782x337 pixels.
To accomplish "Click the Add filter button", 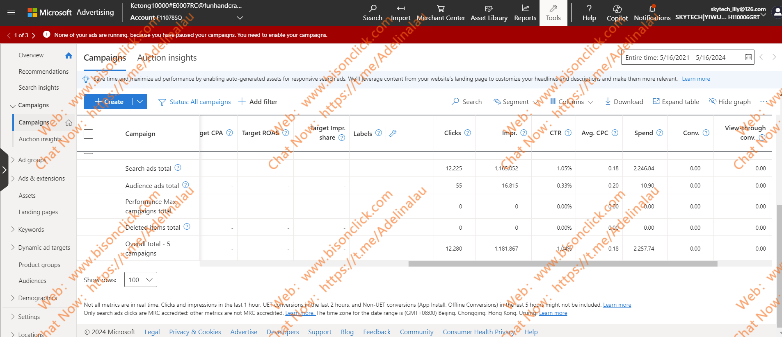I will [x=258, y=102].
